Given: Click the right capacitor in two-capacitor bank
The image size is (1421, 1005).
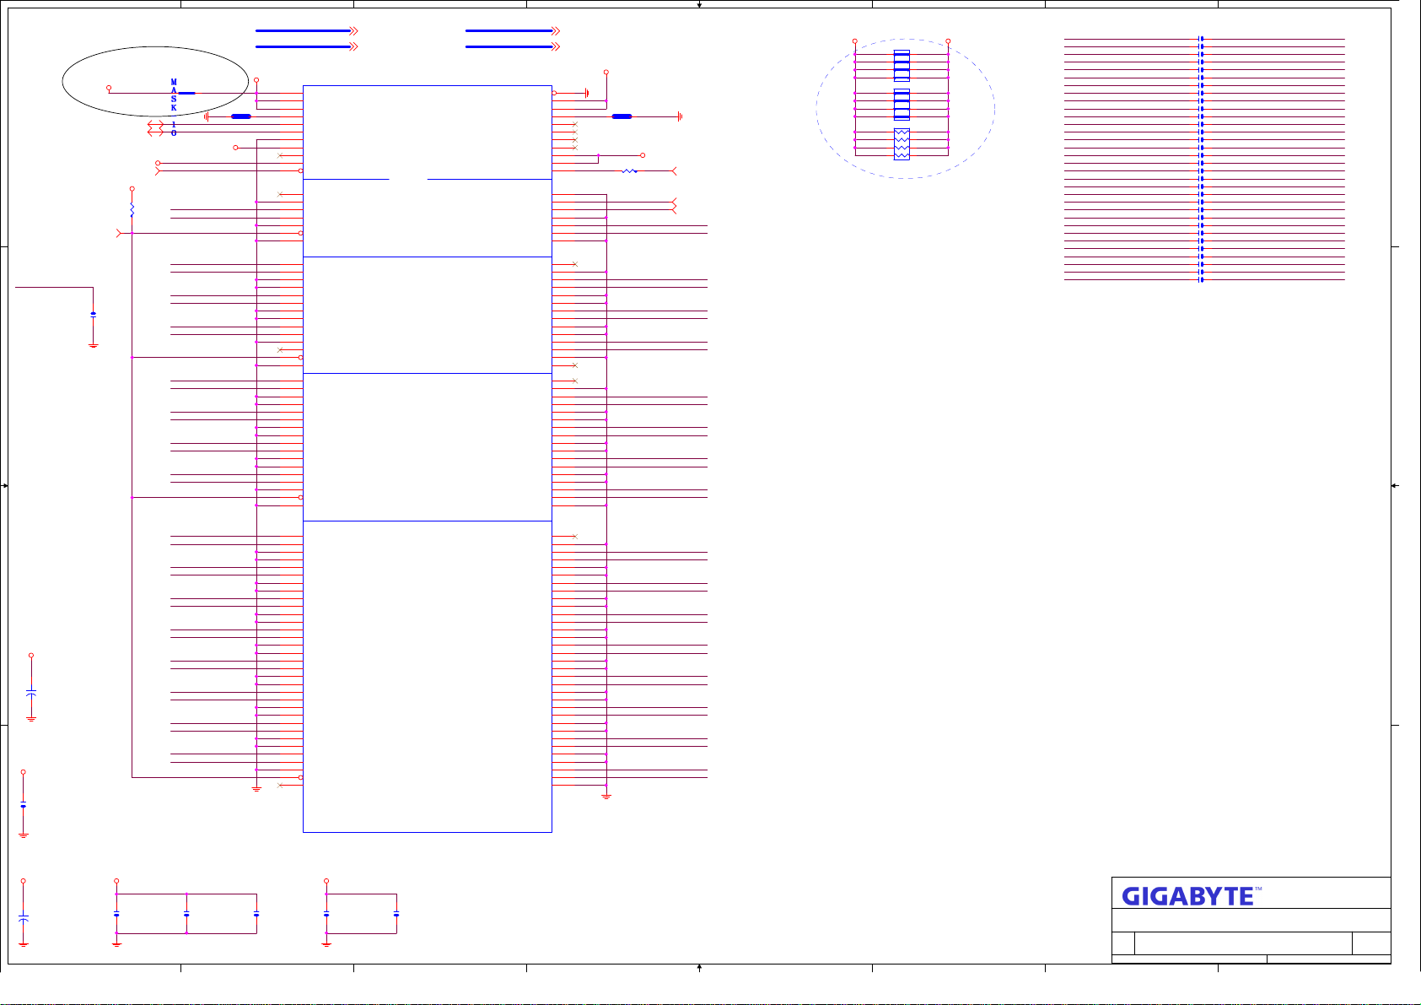Looking at the screenshot, I should point(396,914).
